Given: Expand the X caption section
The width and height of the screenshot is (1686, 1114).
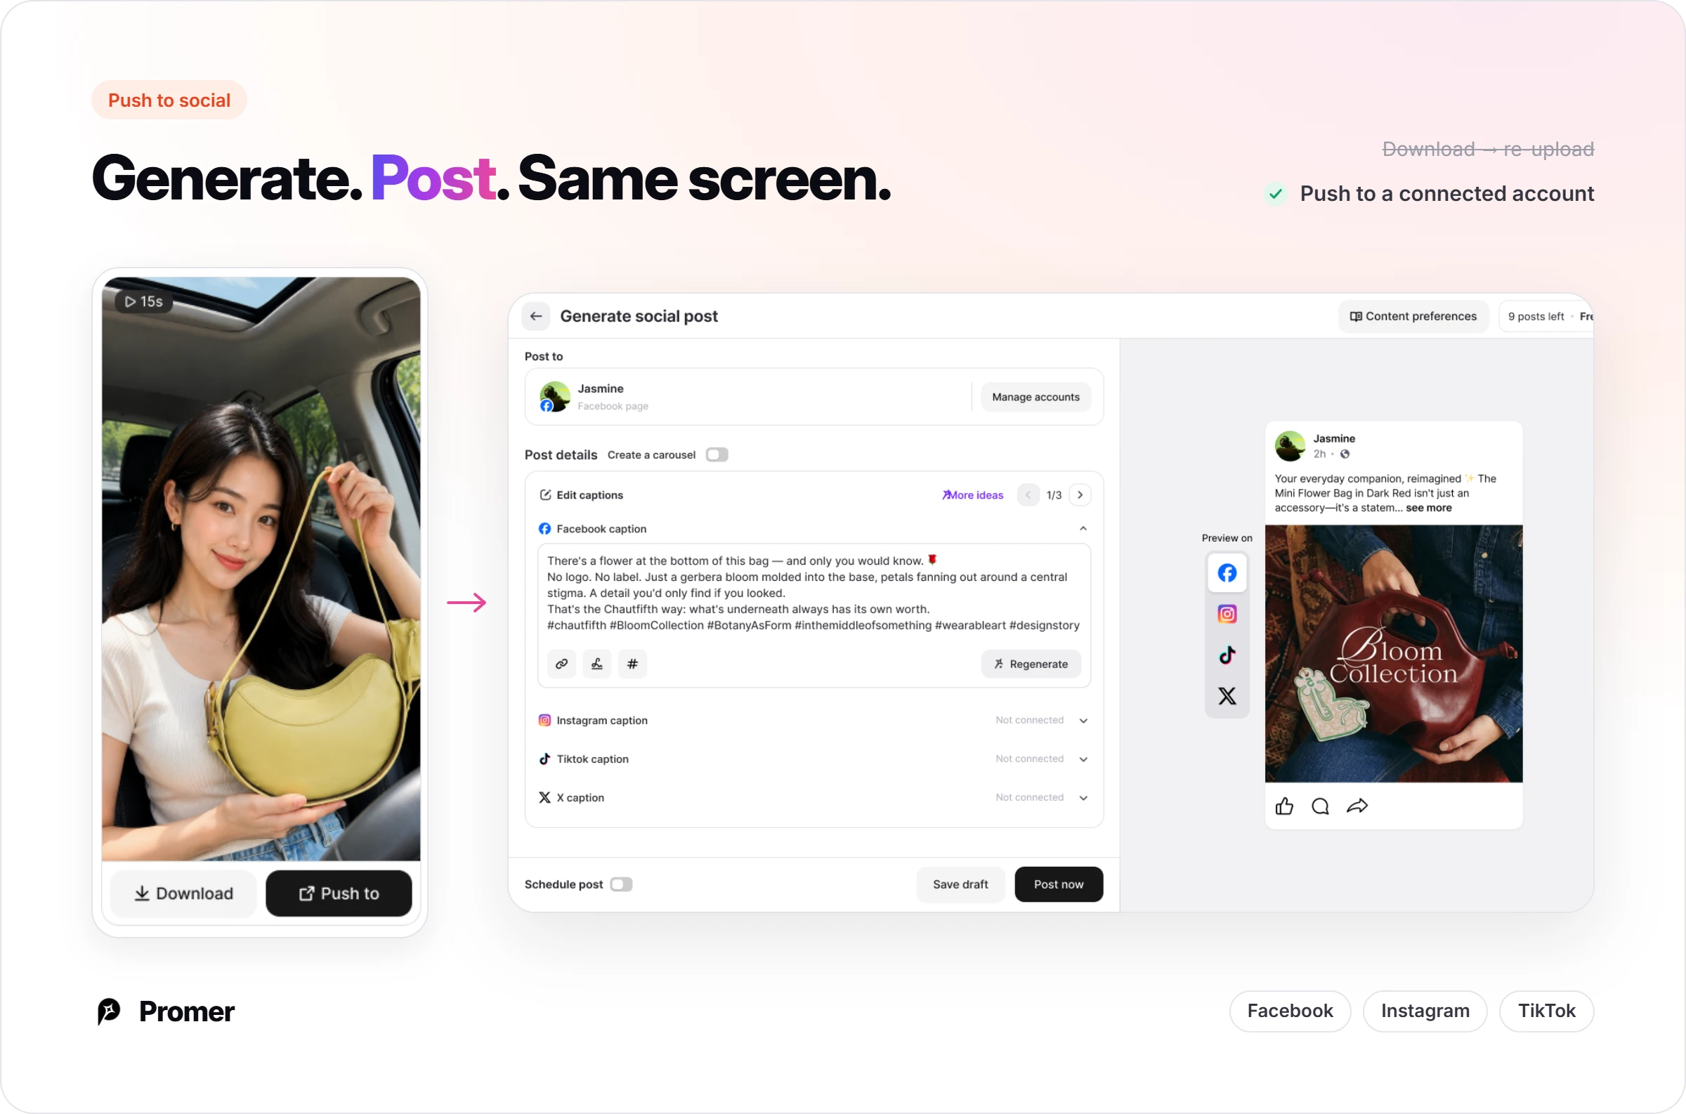Looking at the screenshot, I should click(1083, 798).
